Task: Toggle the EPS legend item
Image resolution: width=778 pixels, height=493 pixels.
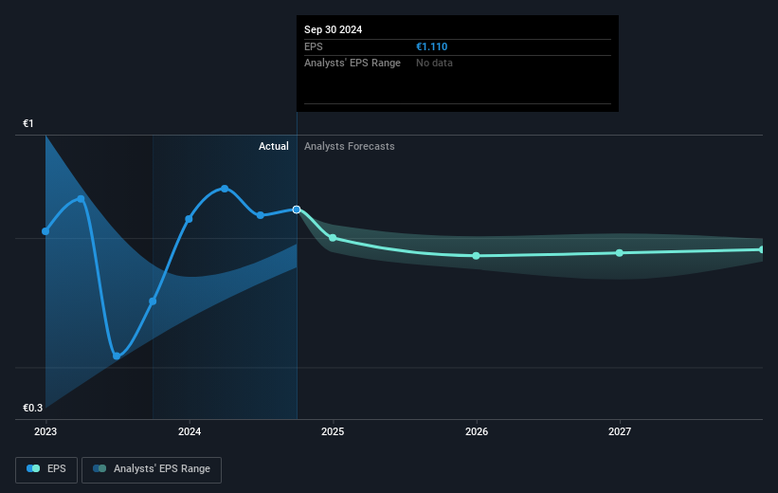Action: pyautogui.click(x=46, y=469)
